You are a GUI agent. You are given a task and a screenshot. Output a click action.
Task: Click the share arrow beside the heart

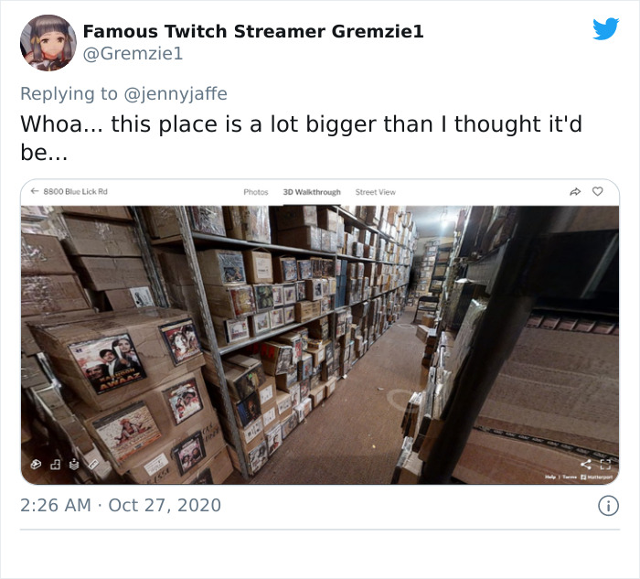tap(575, 191)
